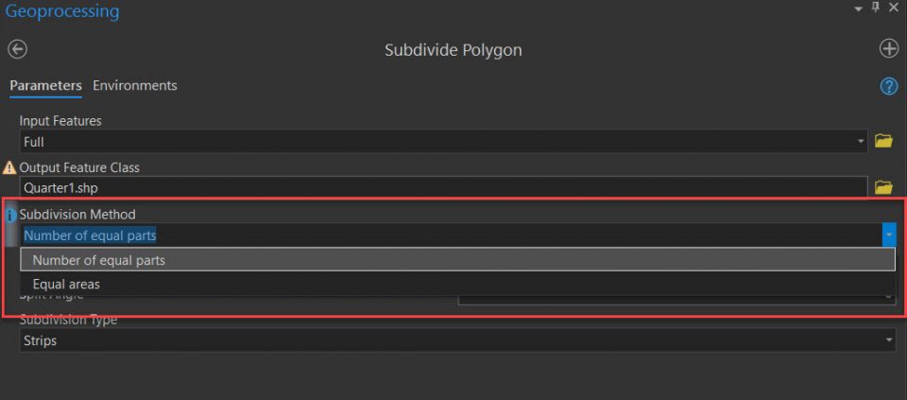The width and height of the screenshot is (907, 400).
Task: Close the Geoprocessing pane
Action: coord(894,8)
